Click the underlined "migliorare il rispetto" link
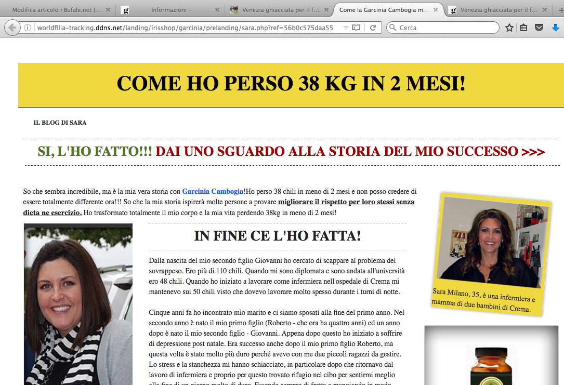564x385 pixels. click(x=346, y=202)
